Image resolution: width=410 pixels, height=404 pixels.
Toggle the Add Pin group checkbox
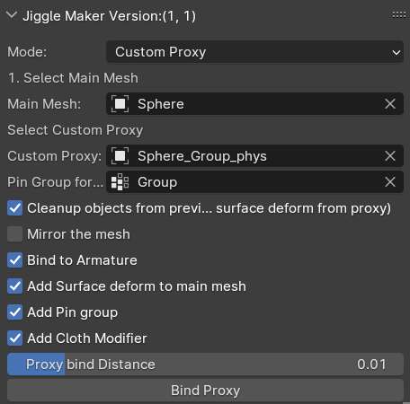tap(15, 312)
